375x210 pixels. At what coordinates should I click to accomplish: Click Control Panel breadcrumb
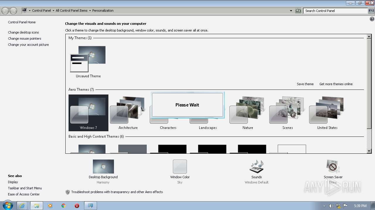coord(41,10)
